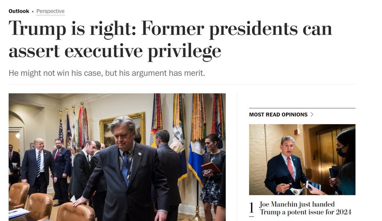
Task: Click the rank number 1 in most-read list
Action: click(252, 208)
